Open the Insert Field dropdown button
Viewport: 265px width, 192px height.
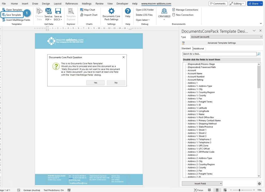pos(202,183)
